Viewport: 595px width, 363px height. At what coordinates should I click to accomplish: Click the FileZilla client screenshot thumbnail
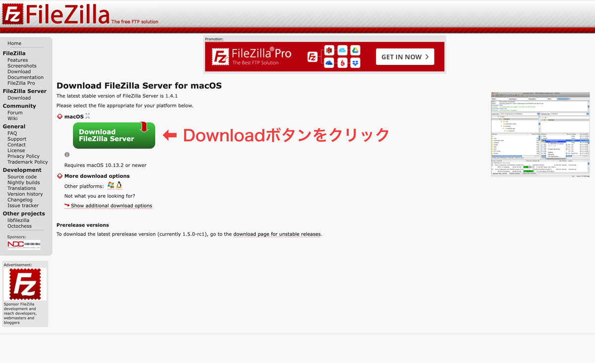(x=540, y=134)
